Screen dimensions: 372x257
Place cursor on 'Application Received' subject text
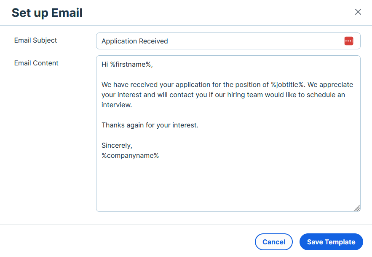click(135, 41)
